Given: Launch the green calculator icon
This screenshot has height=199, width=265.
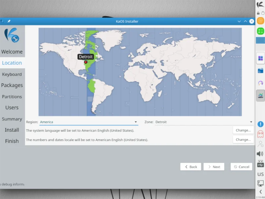Looking at the screenshot, I should 260,31.
